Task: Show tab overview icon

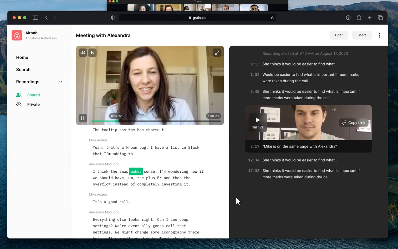Action: [380, 17]
